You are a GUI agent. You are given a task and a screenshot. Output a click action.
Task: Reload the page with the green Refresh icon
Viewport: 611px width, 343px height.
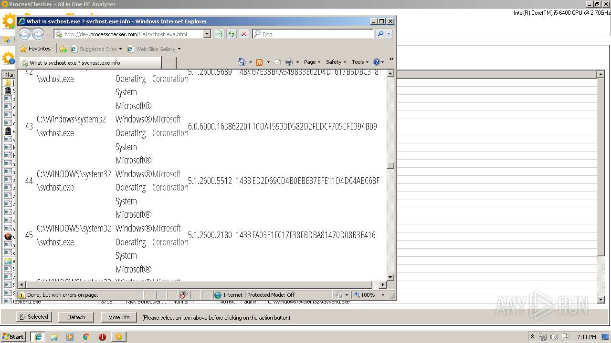click(x=232, y=34)
